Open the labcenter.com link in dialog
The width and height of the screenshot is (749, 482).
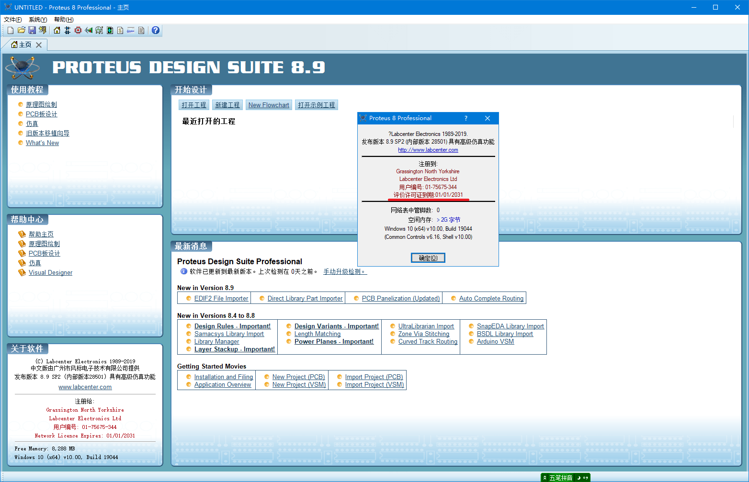coord(428,150)
